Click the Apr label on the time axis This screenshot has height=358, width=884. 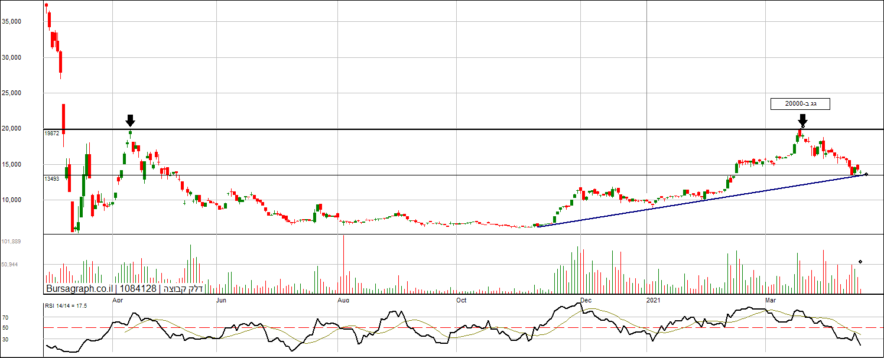click(117, 300)
